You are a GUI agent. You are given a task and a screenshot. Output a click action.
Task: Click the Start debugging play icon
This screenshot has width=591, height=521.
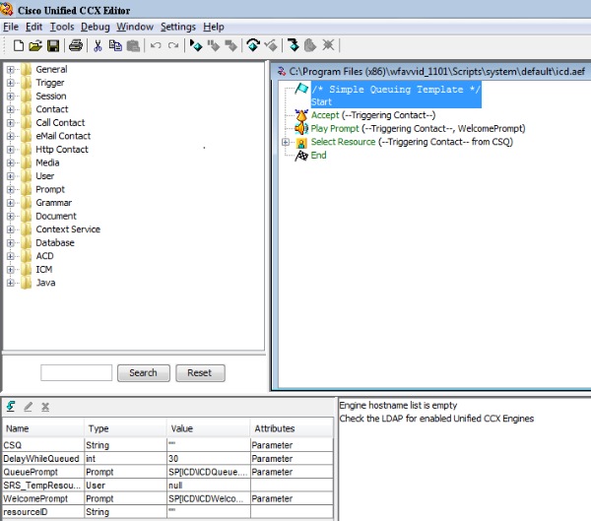196,45
